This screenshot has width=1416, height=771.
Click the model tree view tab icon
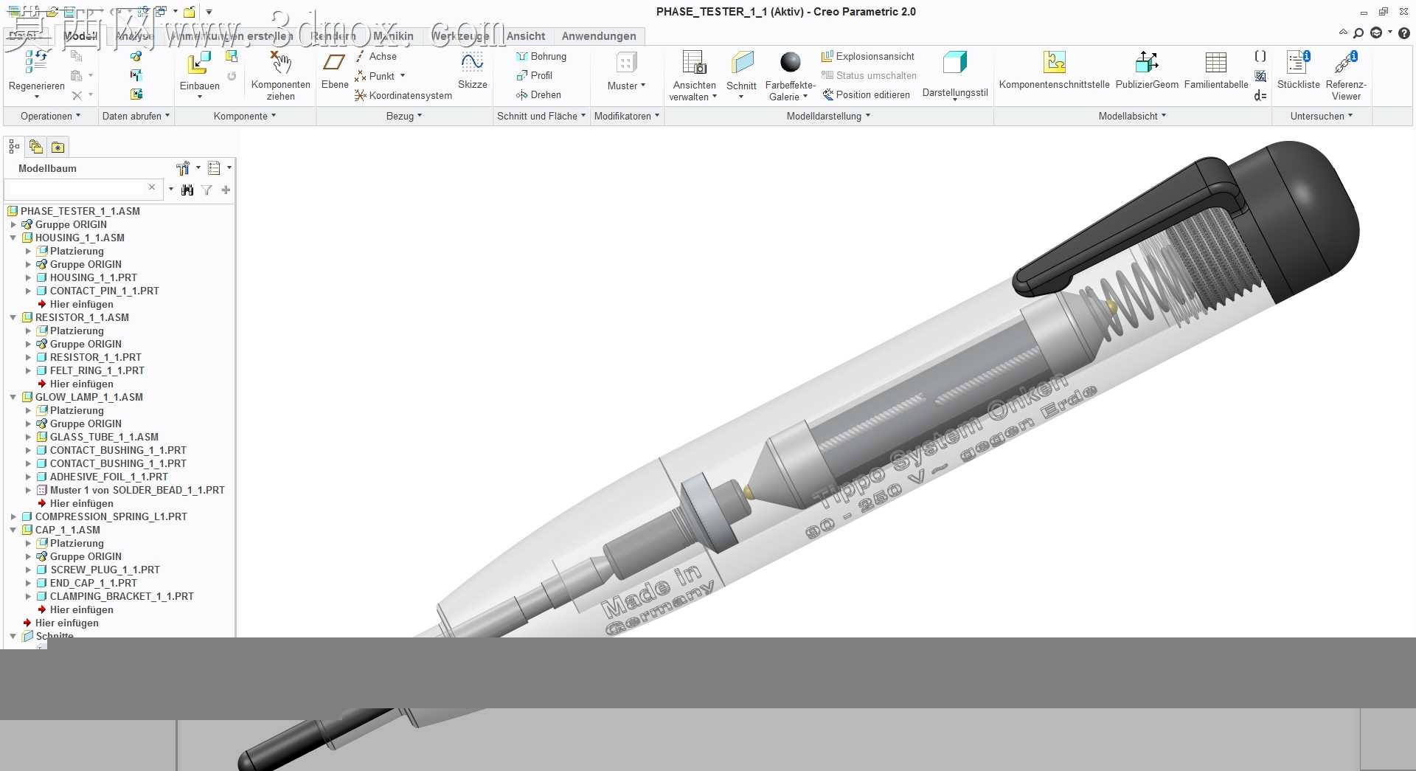click(14, 147)
